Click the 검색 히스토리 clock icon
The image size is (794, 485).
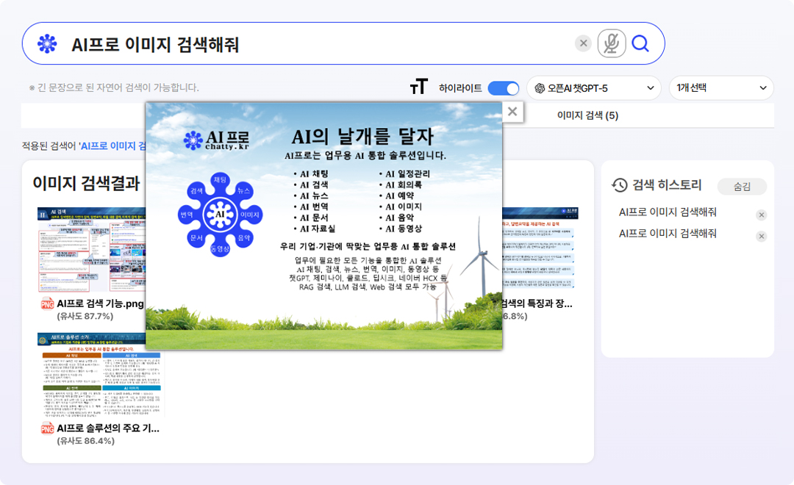620,186
